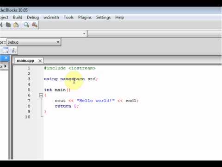Click the right arrow under Management panel

pos(6,66)
